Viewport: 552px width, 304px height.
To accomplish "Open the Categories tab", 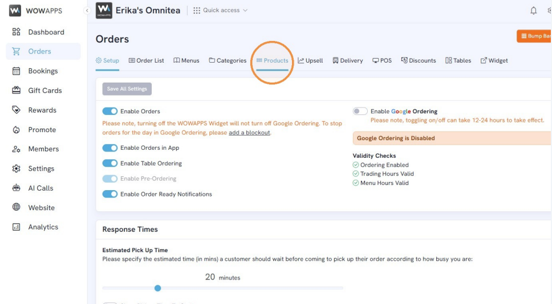I will click(228, 60).
